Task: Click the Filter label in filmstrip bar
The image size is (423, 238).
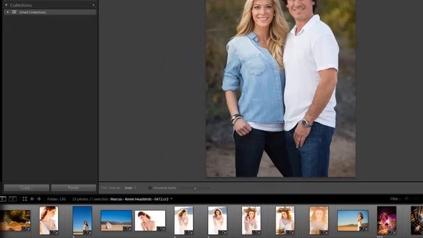Action: coord(395,199)
